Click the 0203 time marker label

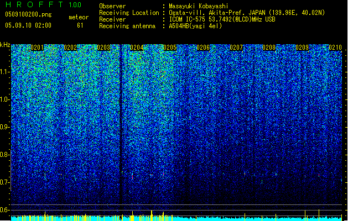[x=103, y=48]
